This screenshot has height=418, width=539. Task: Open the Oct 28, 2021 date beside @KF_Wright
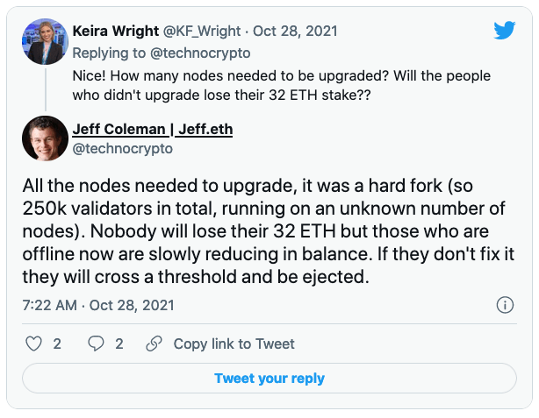(295, 31)
